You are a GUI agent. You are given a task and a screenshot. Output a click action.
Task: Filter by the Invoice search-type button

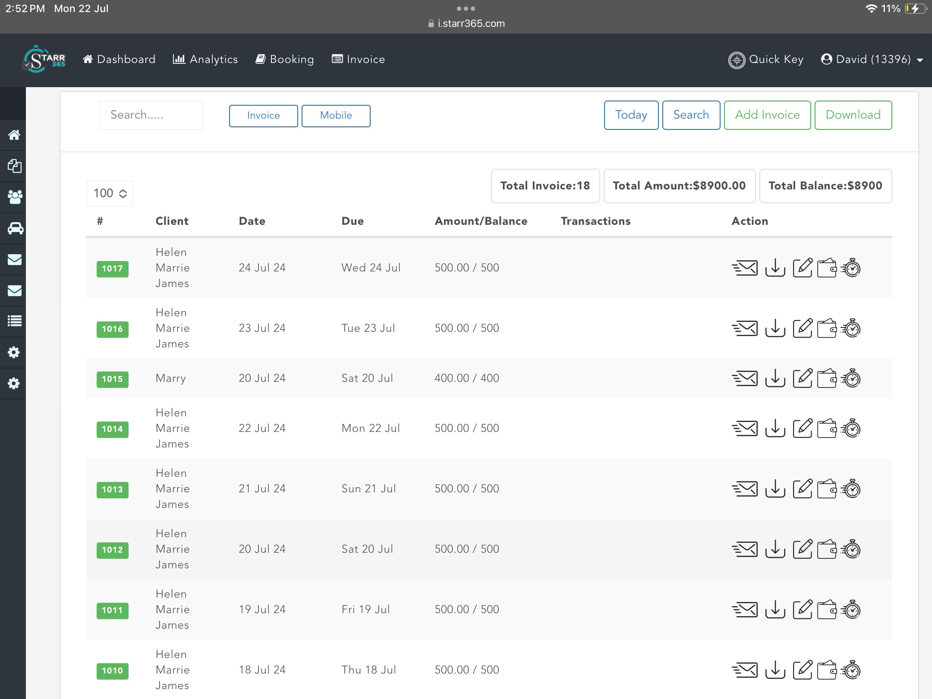[x=264, y=116]
